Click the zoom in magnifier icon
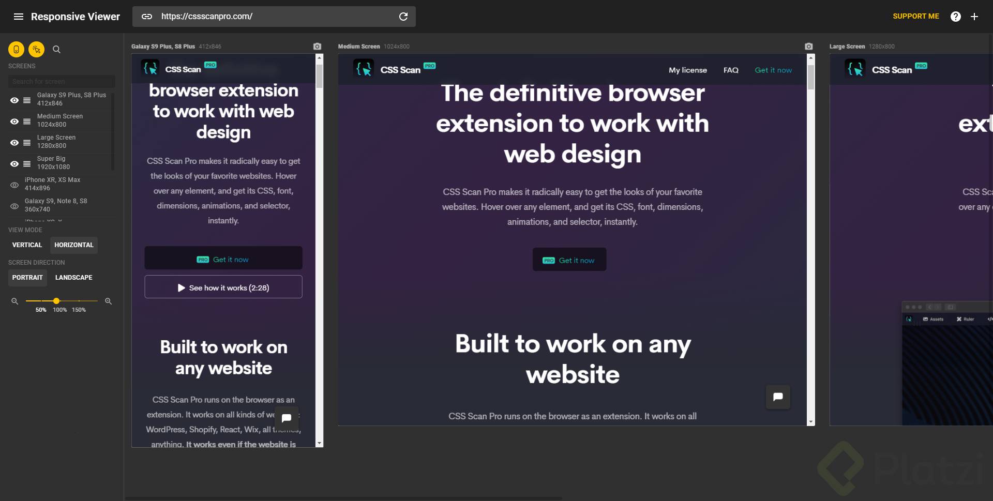The width and height of the screenshot is (993, 501). click(109, 301)
